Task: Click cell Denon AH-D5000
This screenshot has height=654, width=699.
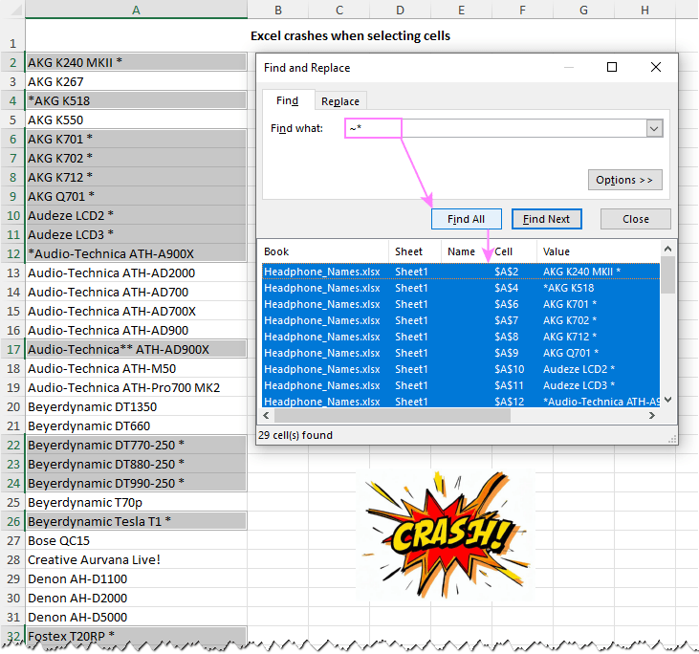Action: (136, 617)
